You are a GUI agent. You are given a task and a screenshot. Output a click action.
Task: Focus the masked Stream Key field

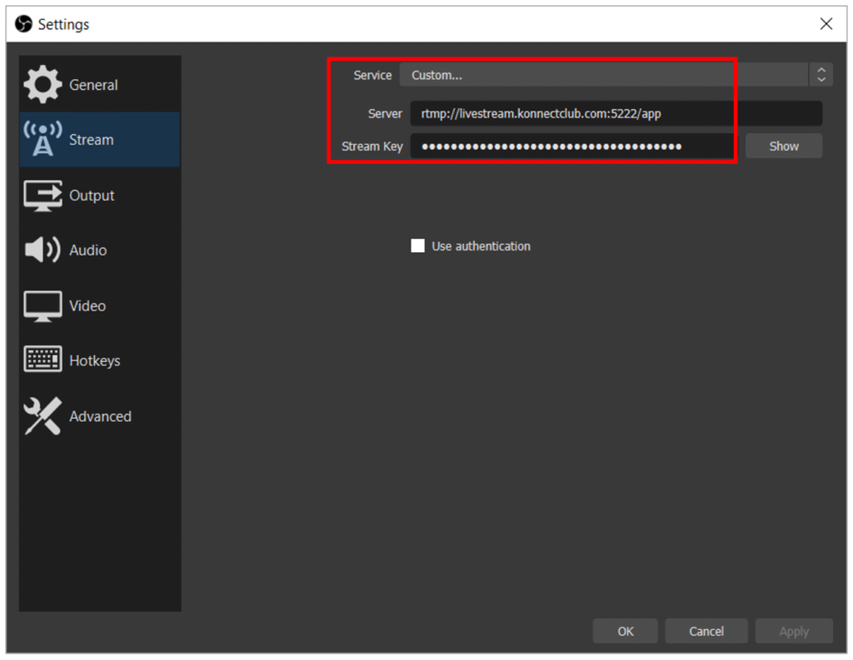point(573,146)
